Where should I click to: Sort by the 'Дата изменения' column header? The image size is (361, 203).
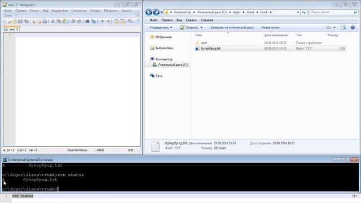pos(276,35)
